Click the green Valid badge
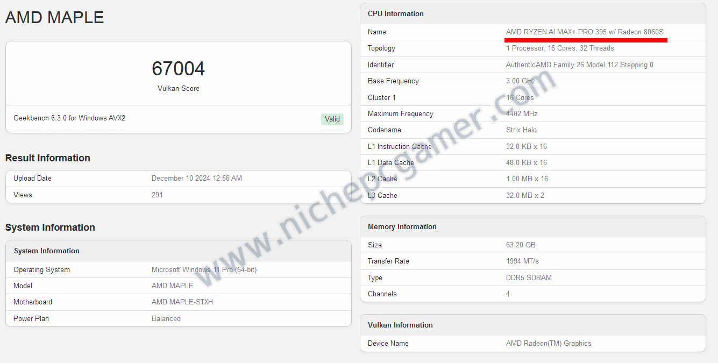The width and height of the screenshot is (718, 363). pos(332,119)
